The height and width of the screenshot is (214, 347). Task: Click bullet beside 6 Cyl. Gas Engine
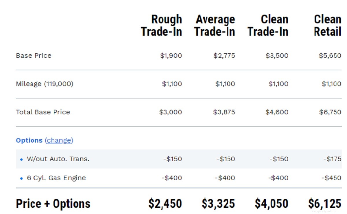tap(21, 178)
